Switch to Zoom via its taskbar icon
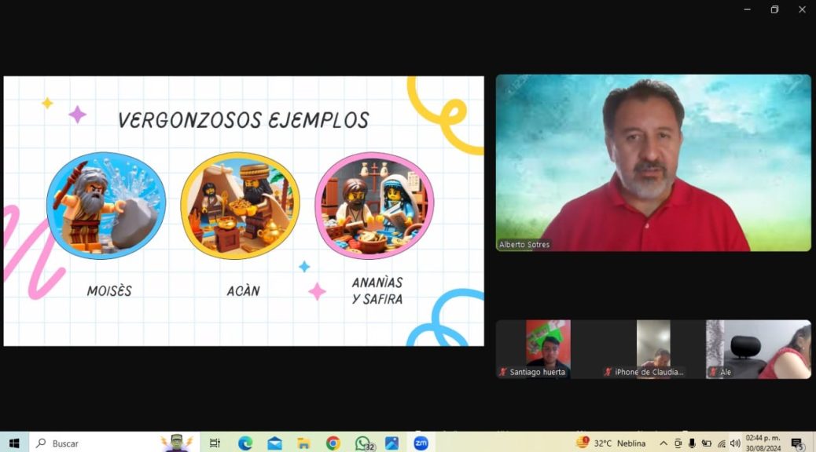The height and width of the screenshot is (452, 816). point(421,443)
